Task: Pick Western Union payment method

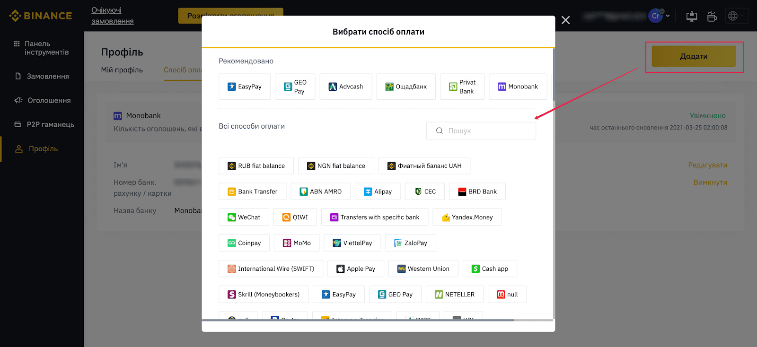Action: tap(423, 269)
